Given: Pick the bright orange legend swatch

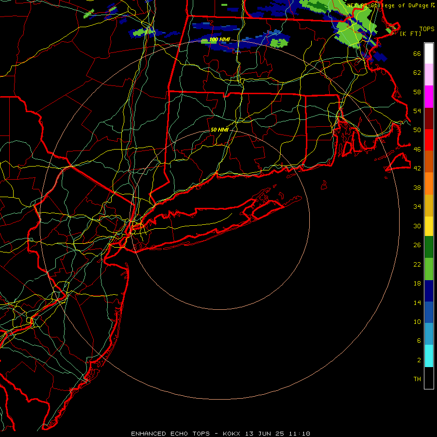Looking at the screenshot, I should 429,184.
